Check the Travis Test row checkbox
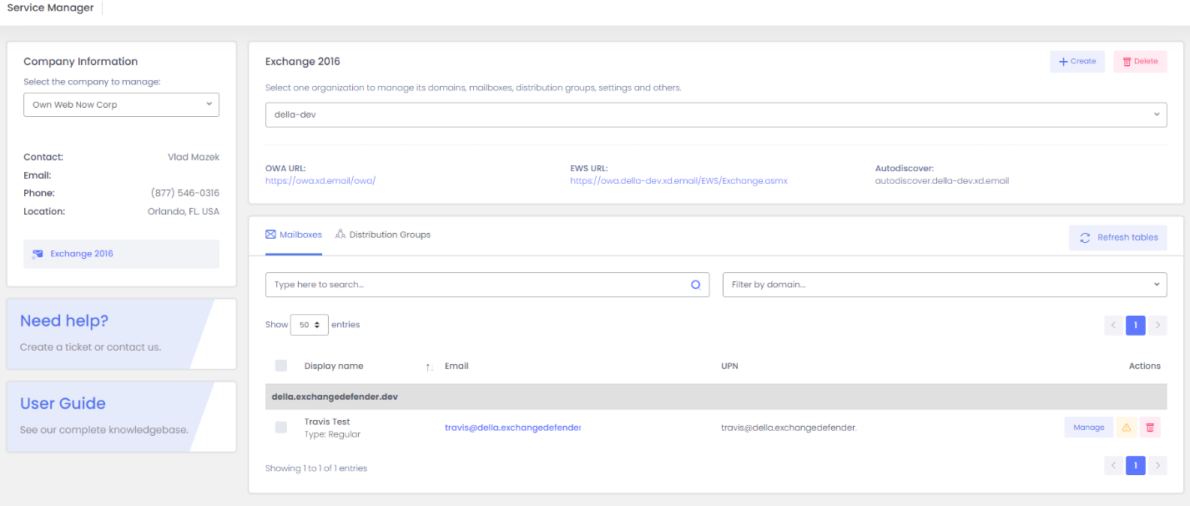 tap(281, 428)
